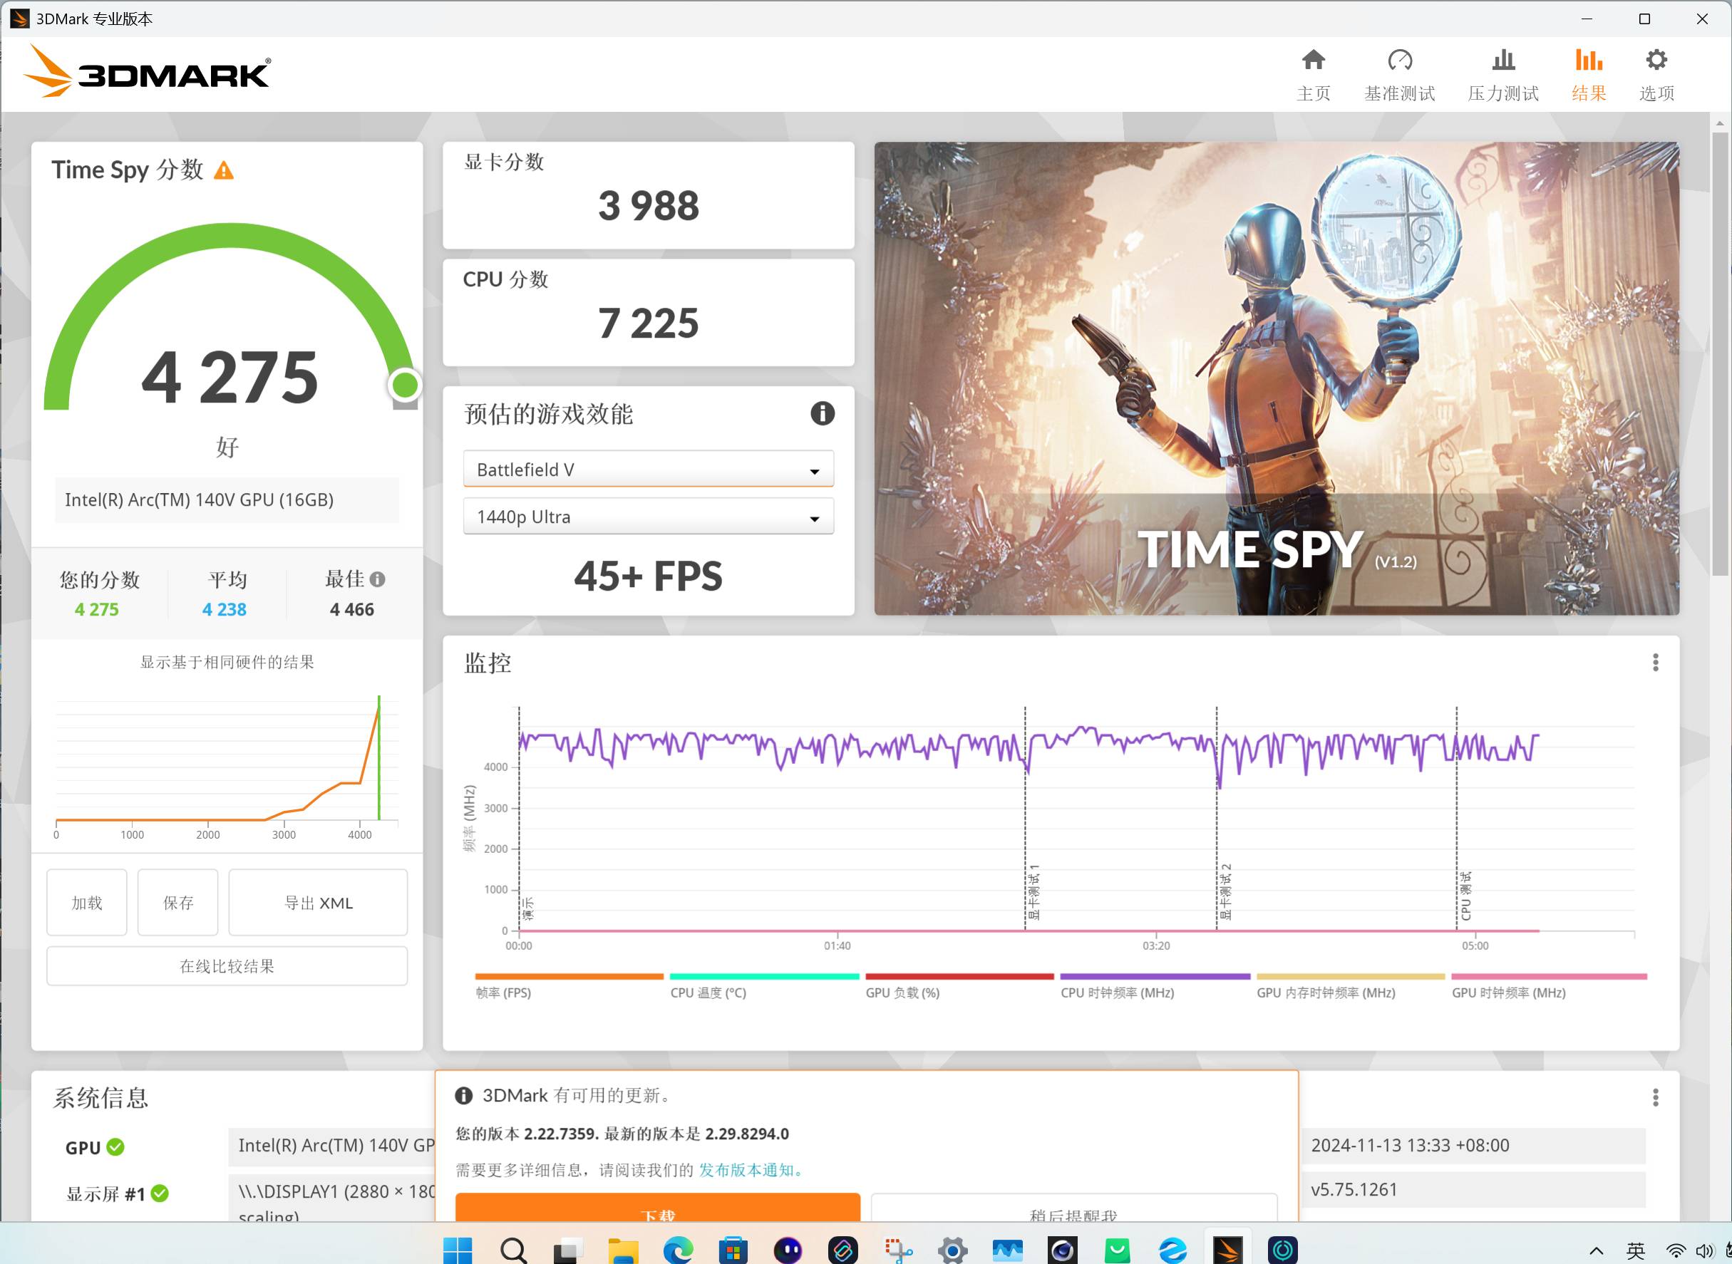The height and width of the screenshot is (1264, 1732).
Task: Open the 1440p Ultra resolution dropdown
Action: (649, 517)
